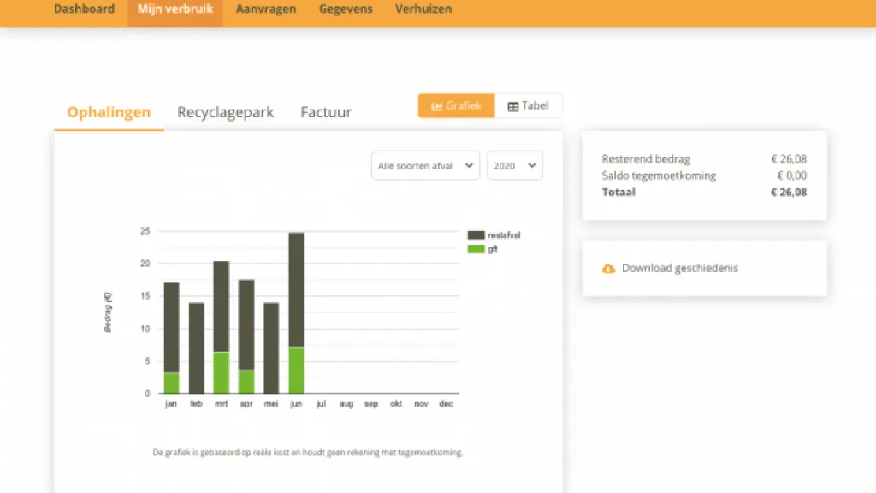Click the green gft segment of March bar
Image resolution: width=876 pixels, height=493 pixels.
(221, 372)
